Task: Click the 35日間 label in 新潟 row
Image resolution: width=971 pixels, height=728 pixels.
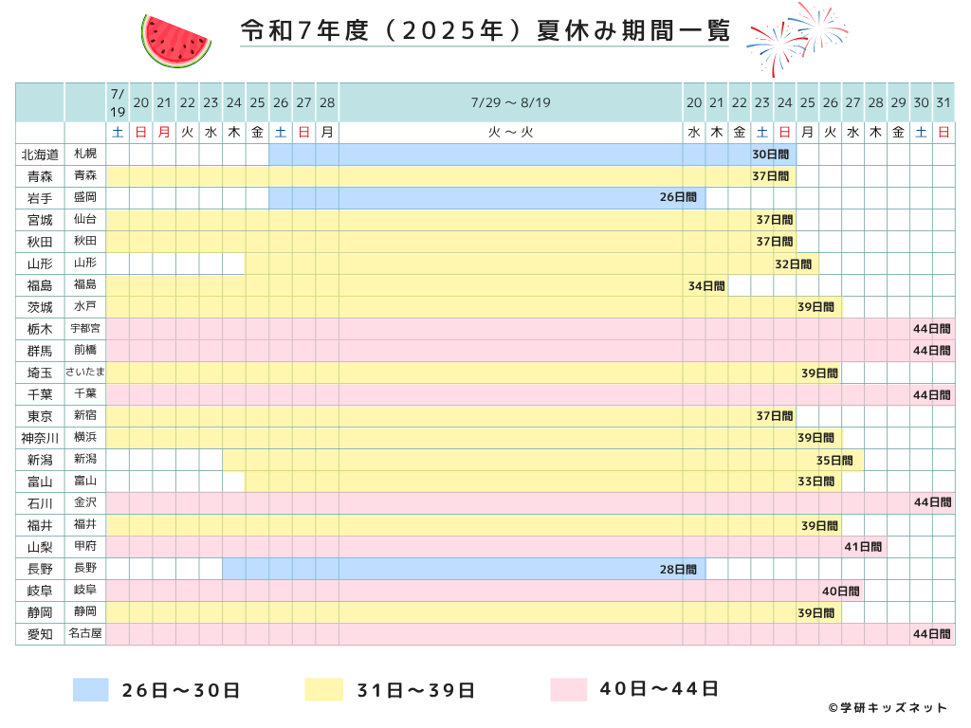Action: tap(836, 460)
